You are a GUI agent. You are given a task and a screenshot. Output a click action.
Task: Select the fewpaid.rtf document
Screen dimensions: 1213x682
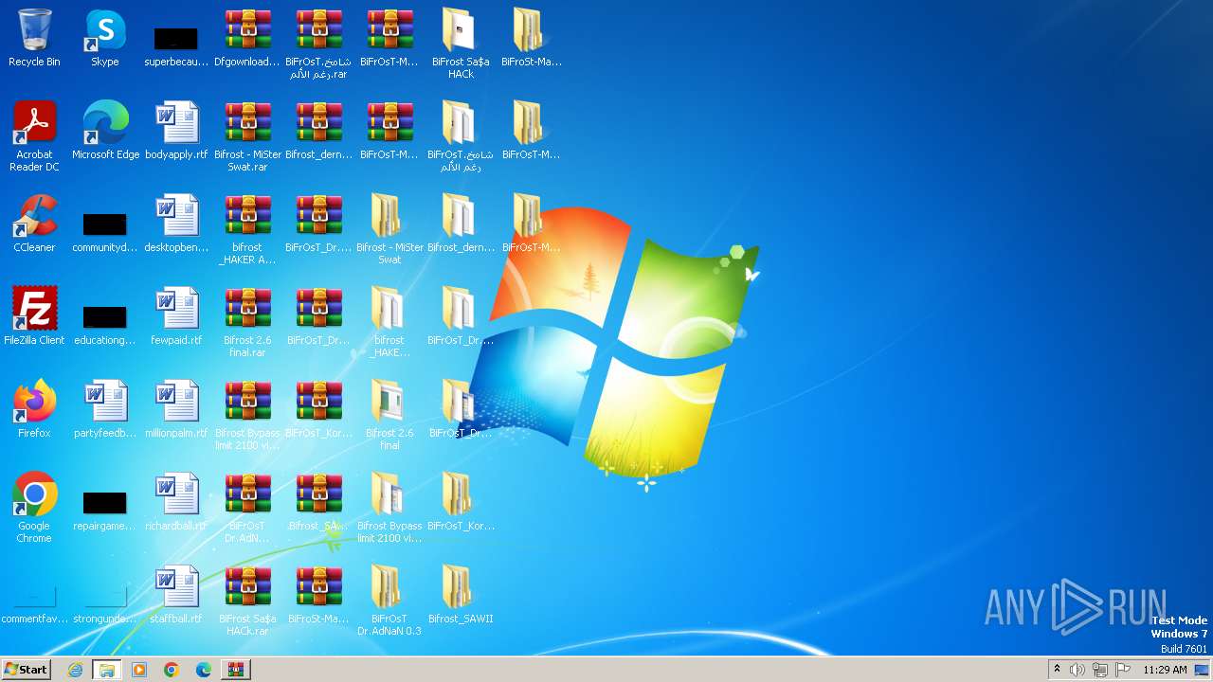click(x=176, y=316)
